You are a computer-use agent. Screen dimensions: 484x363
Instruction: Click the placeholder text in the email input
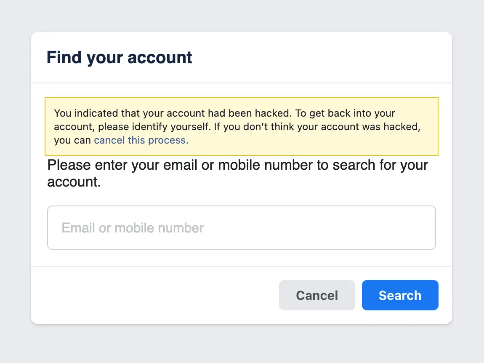pyautogui.click(x=133, y=228)
